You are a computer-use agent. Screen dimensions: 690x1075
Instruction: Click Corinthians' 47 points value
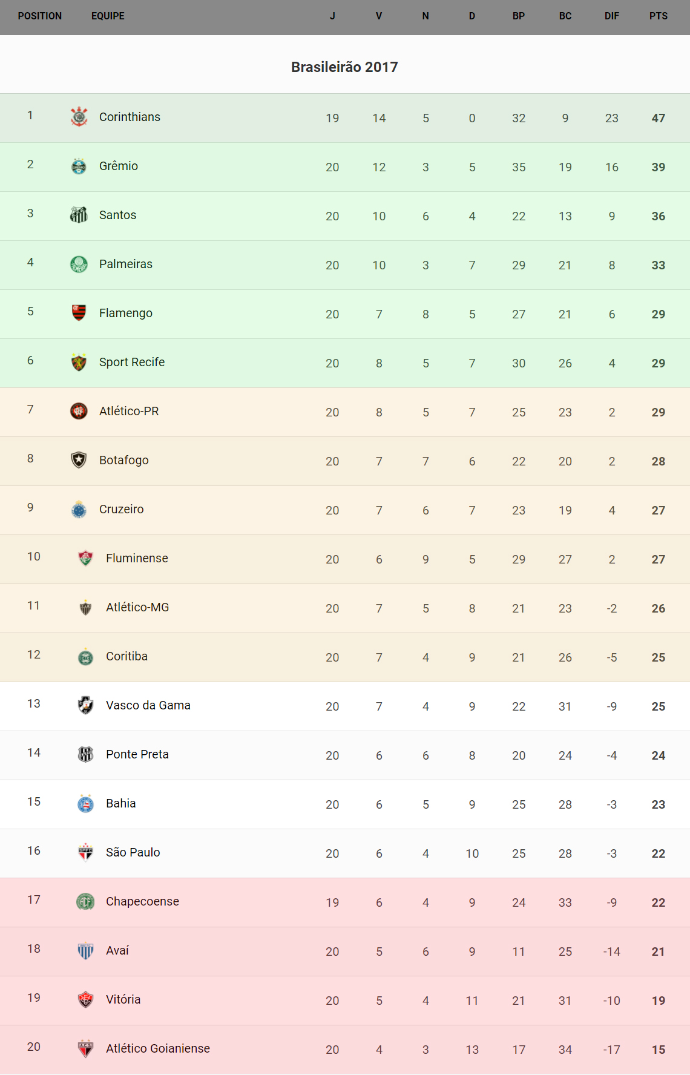pos(658,118)
